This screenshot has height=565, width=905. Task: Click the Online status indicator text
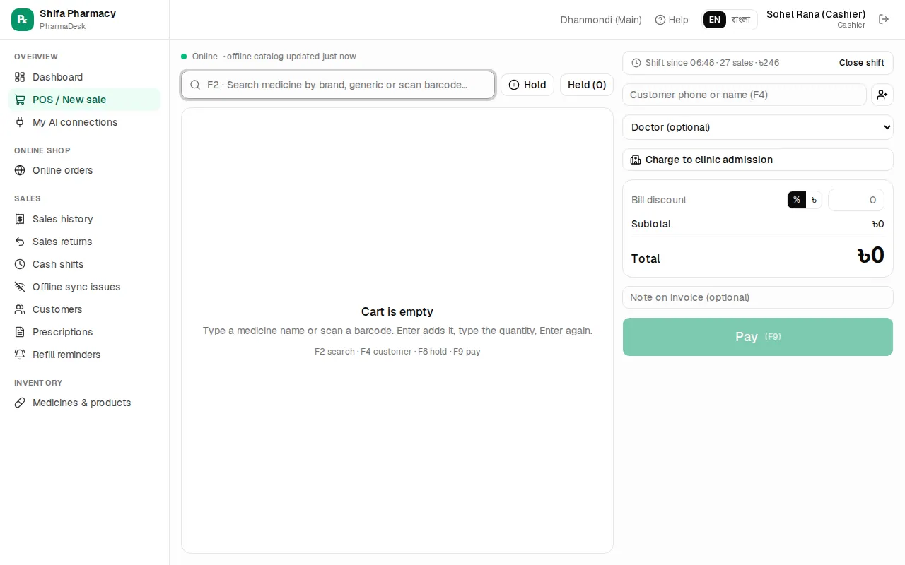tap(205, 56)
